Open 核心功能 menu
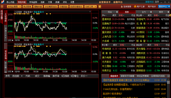Screen dimensions: 171x98 (x=11, y=2)
